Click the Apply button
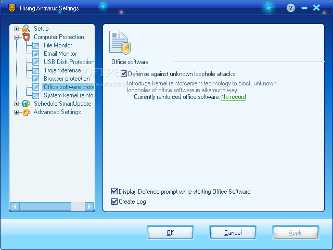Screen dimensions: 333x250 coord(296,233)
